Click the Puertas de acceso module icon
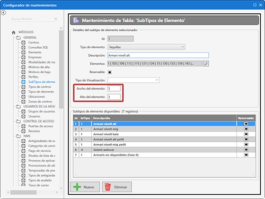 click(x=23, y=126)
